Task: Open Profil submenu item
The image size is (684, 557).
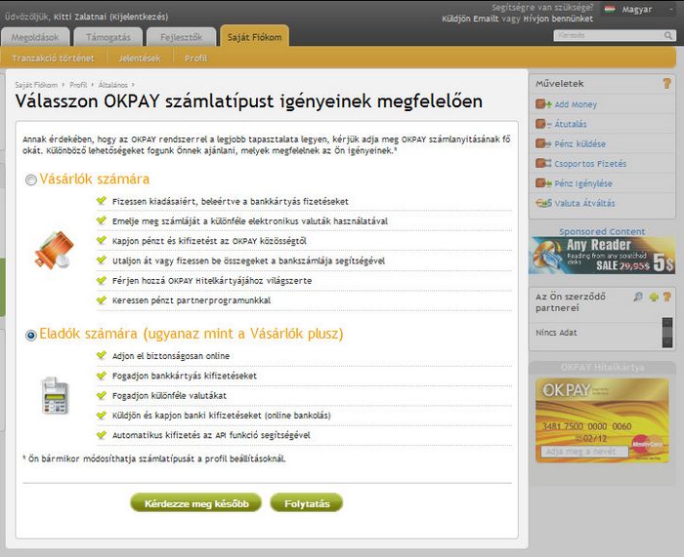Action: pyautogui.click(x=195, y=58)
